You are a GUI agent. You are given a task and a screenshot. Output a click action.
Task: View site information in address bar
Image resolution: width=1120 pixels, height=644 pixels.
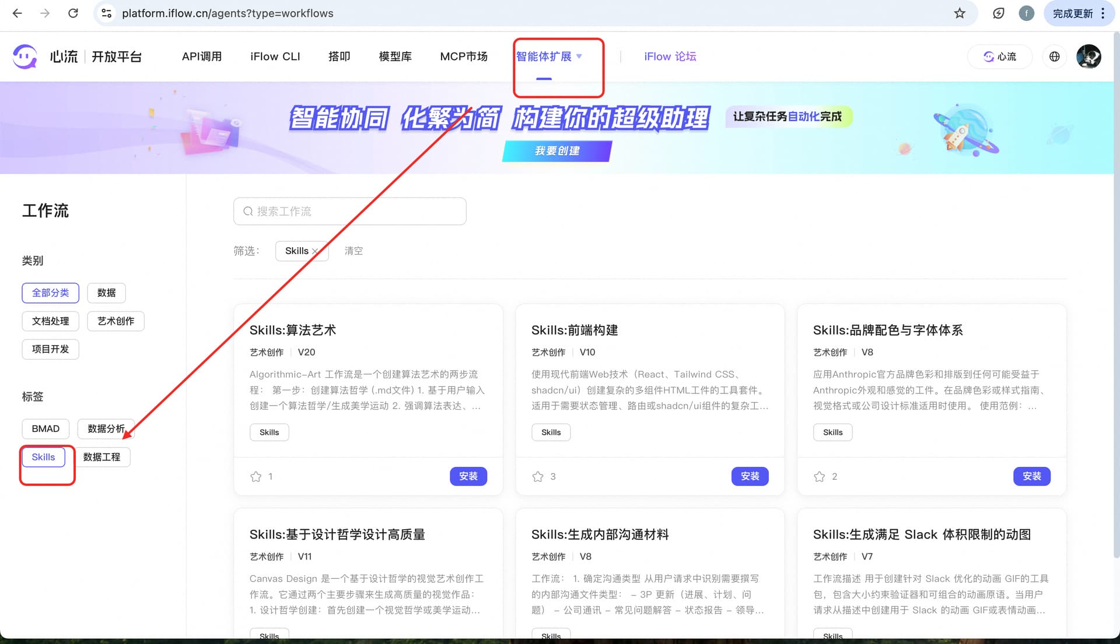(107, 13)
